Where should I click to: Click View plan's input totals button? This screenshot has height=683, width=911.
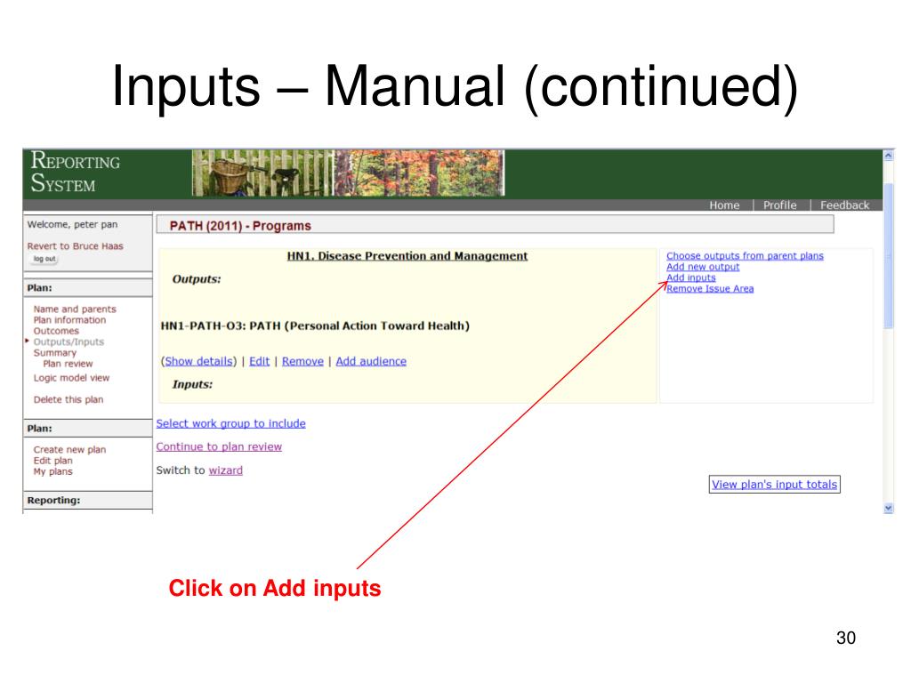click(775, 485)
